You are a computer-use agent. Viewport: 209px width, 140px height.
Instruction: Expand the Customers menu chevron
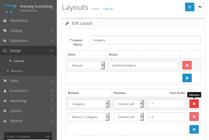(52, 91)
